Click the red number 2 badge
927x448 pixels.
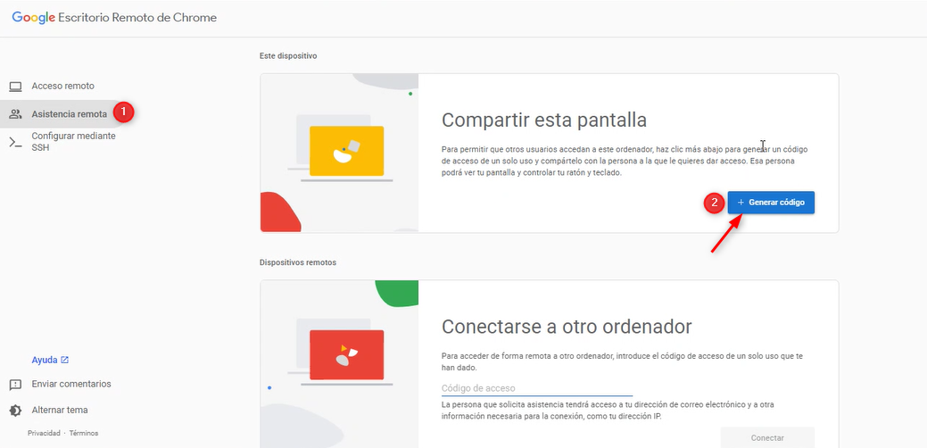(713, 203)
